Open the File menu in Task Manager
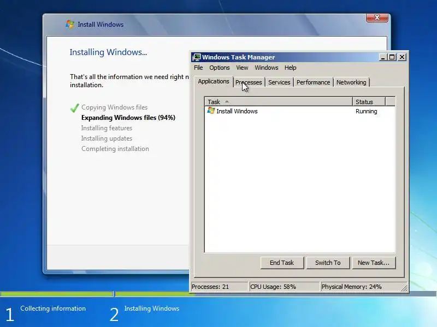 [x=198, y=68]
